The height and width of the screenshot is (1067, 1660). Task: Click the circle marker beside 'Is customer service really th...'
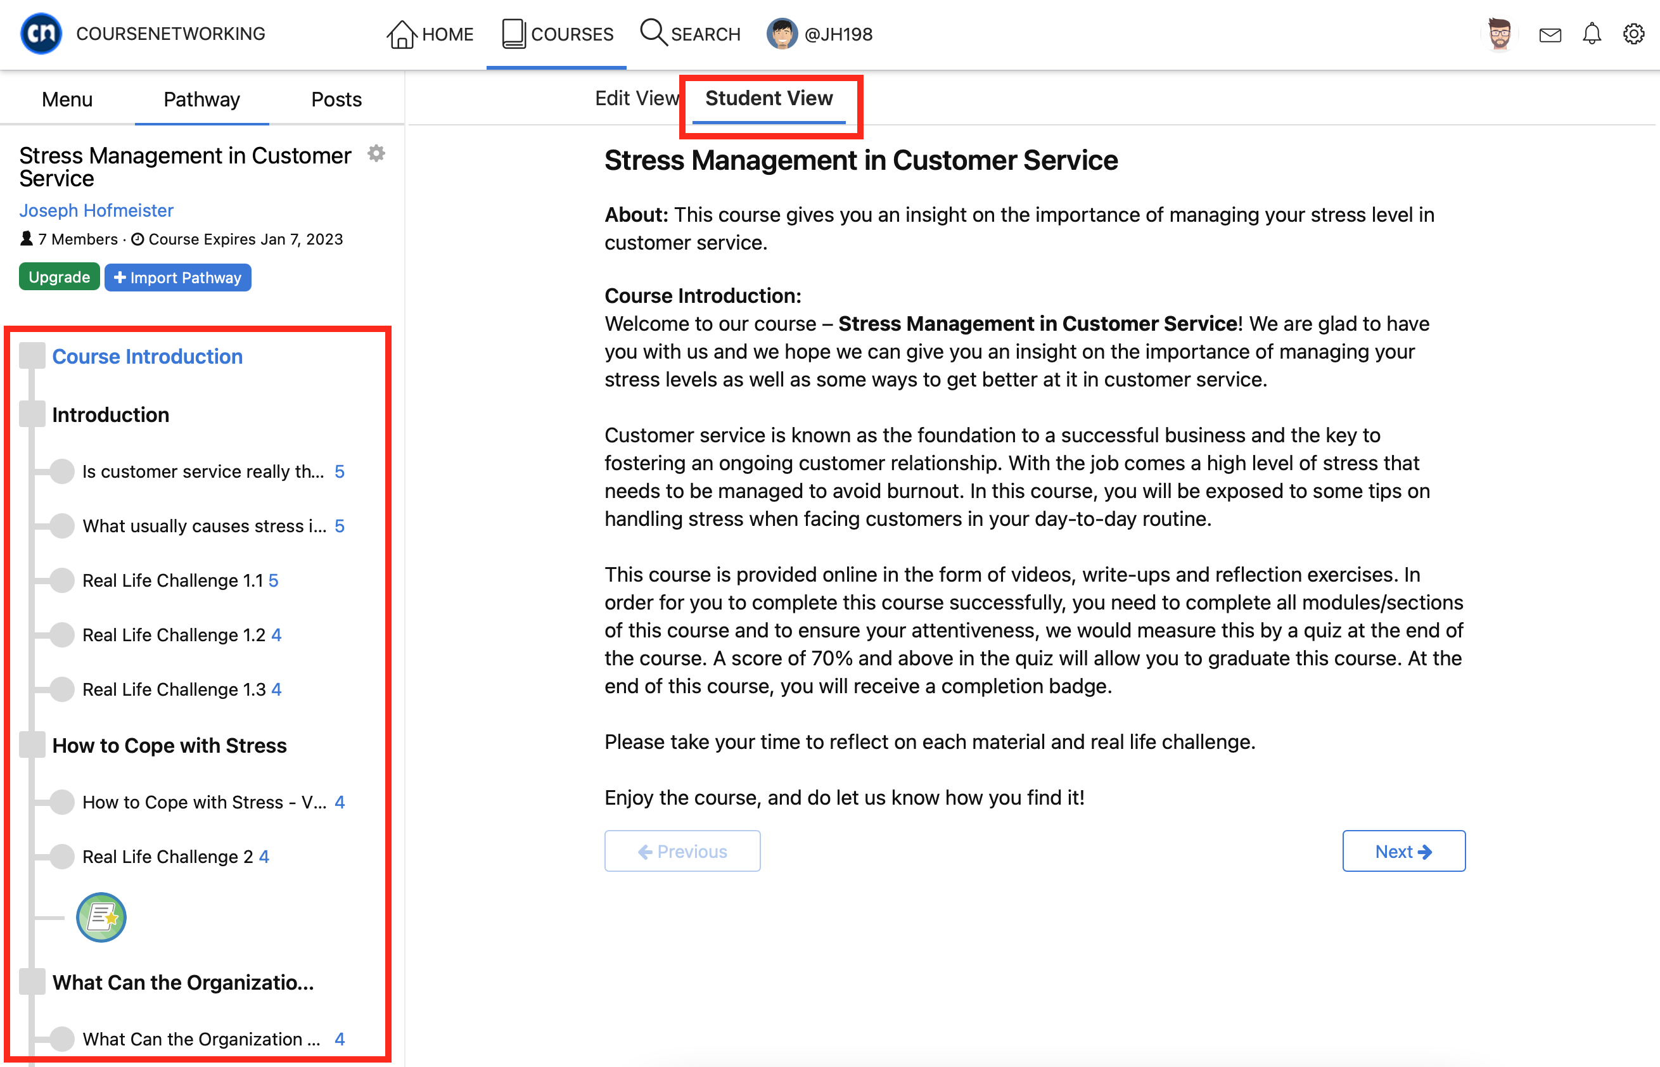[x=62, y=471]
